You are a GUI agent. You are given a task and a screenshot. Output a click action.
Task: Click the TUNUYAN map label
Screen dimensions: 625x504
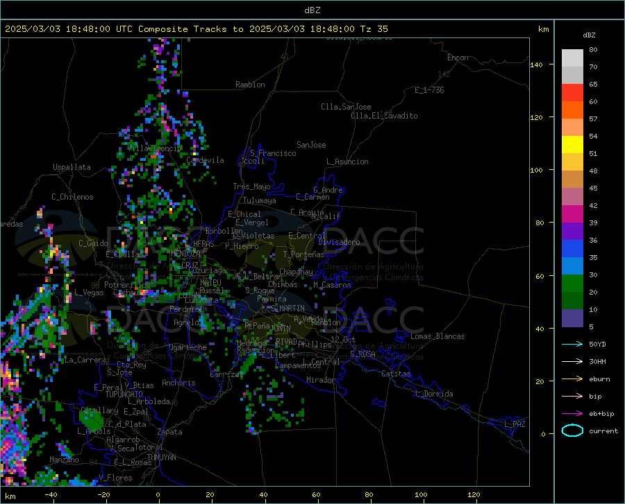(x=161, y=458)
